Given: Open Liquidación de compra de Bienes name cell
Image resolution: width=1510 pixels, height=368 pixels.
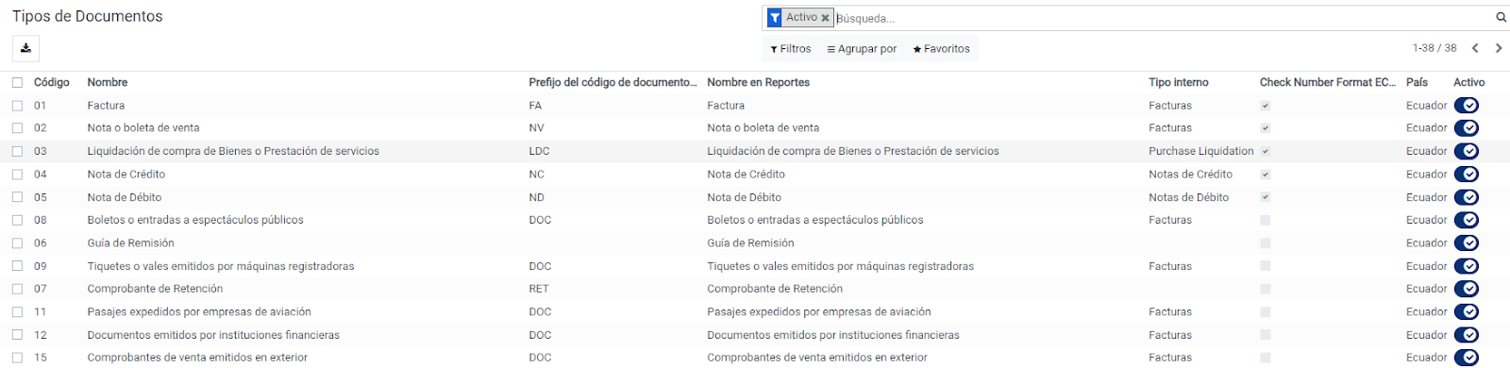Looking at the screenshot, I should 233,151.
